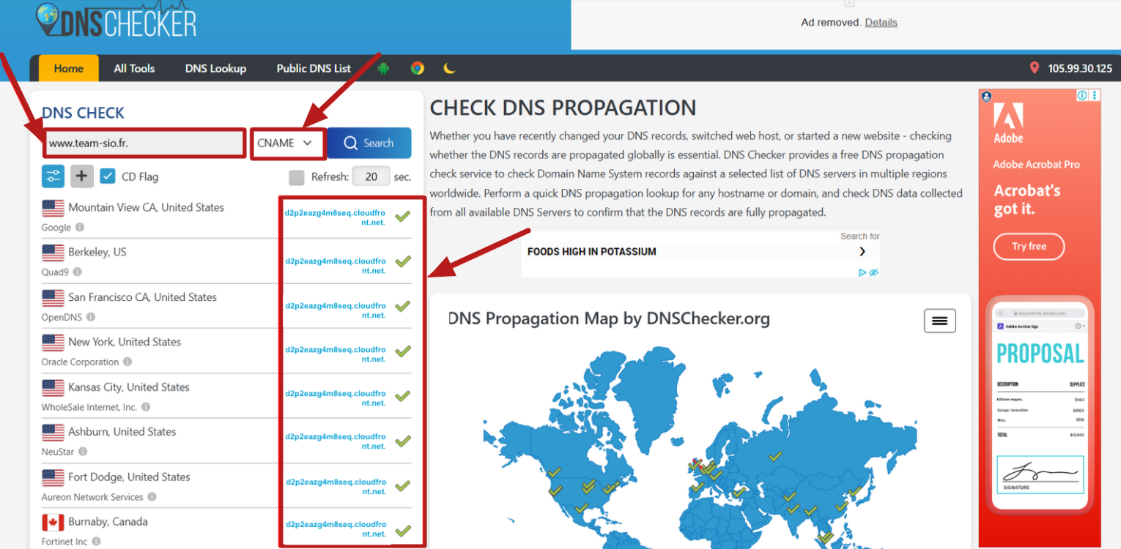Click the location pin icon beside the IP address

coord(1035,68)
